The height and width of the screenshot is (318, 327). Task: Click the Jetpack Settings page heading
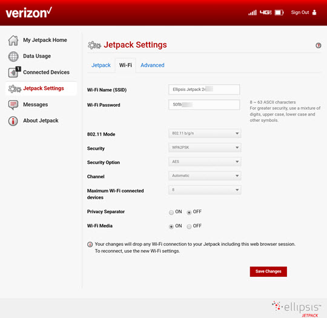pos(135,45)
